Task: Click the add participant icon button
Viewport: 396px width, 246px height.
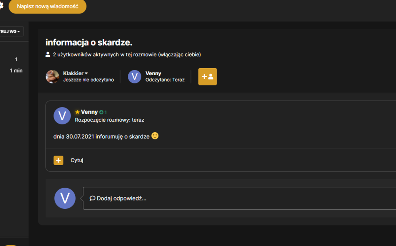Action: [208, 76]
